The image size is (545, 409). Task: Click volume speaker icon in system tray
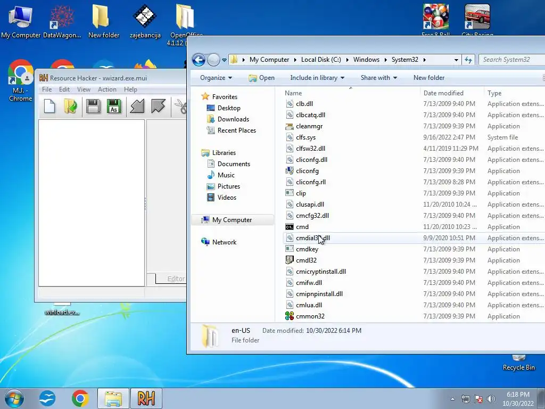pos(491,399)
